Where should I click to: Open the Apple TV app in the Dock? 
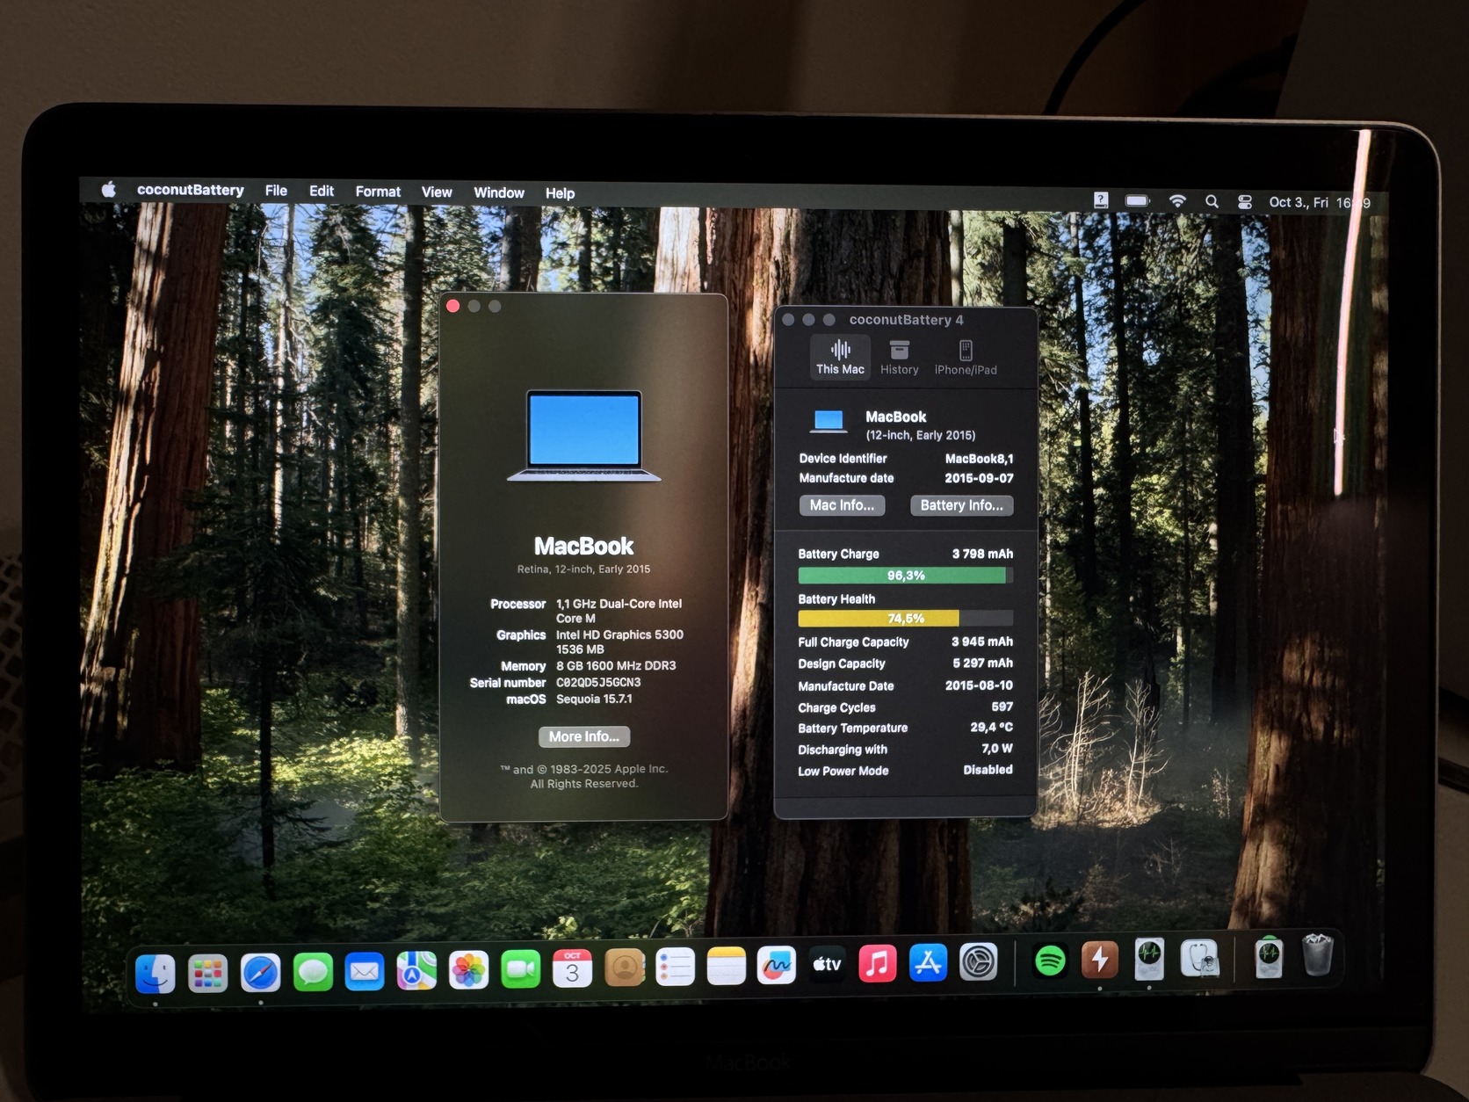point(827,964)
